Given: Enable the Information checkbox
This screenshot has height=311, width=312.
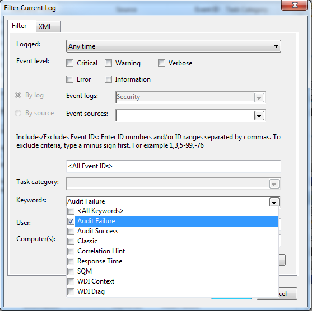Looking at the screenshot, I should [108, 79].
